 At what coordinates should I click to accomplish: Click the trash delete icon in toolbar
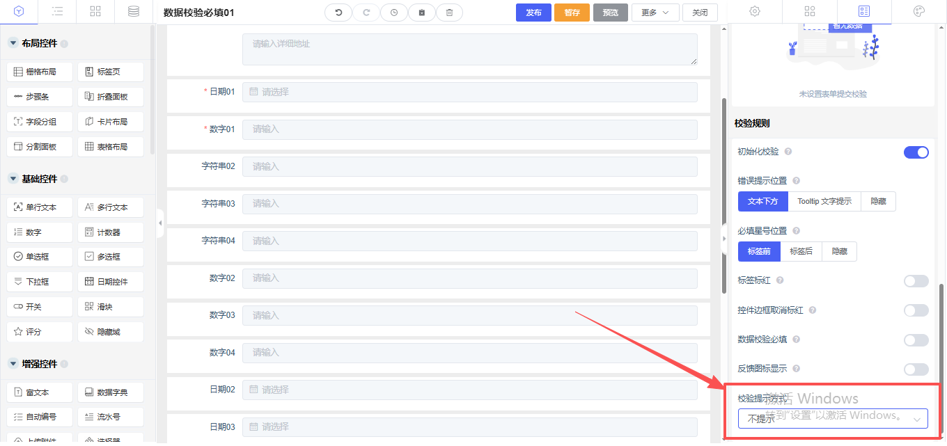(449, 13)
